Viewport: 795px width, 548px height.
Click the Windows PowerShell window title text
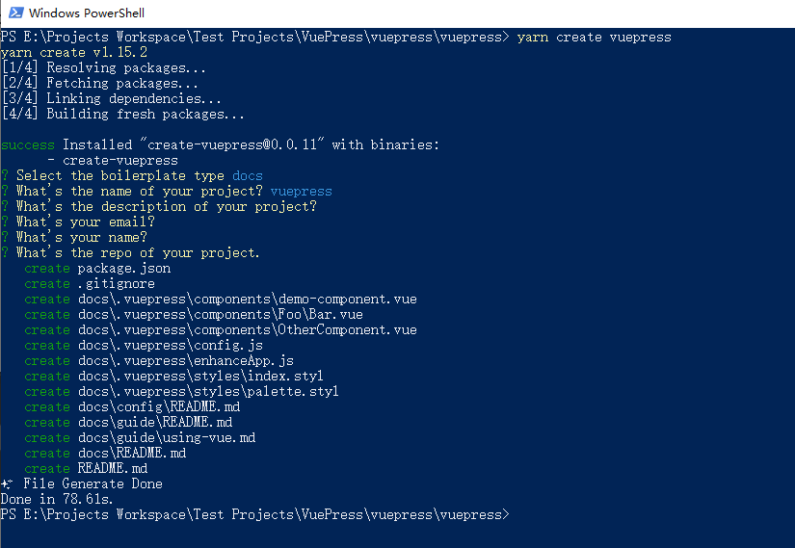click(x=86, y=13)
